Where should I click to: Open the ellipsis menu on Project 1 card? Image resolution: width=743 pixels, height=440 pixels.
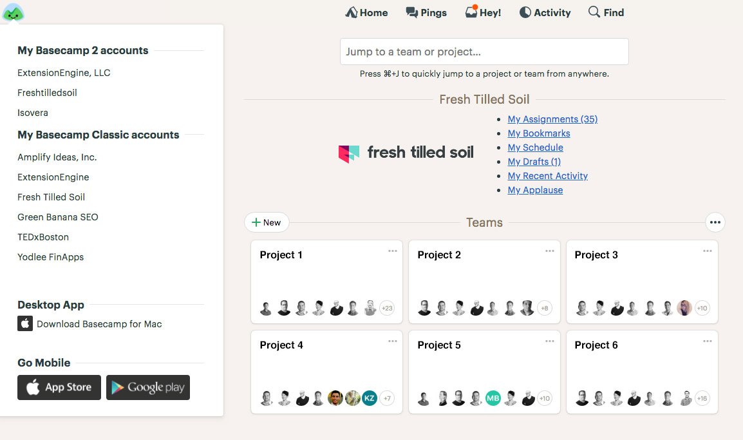pos(393,251)
